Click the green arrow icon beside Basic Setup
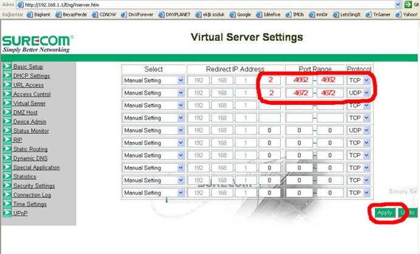Image resolution: width=420 pixels, height=254 pixels. [7, 66]
